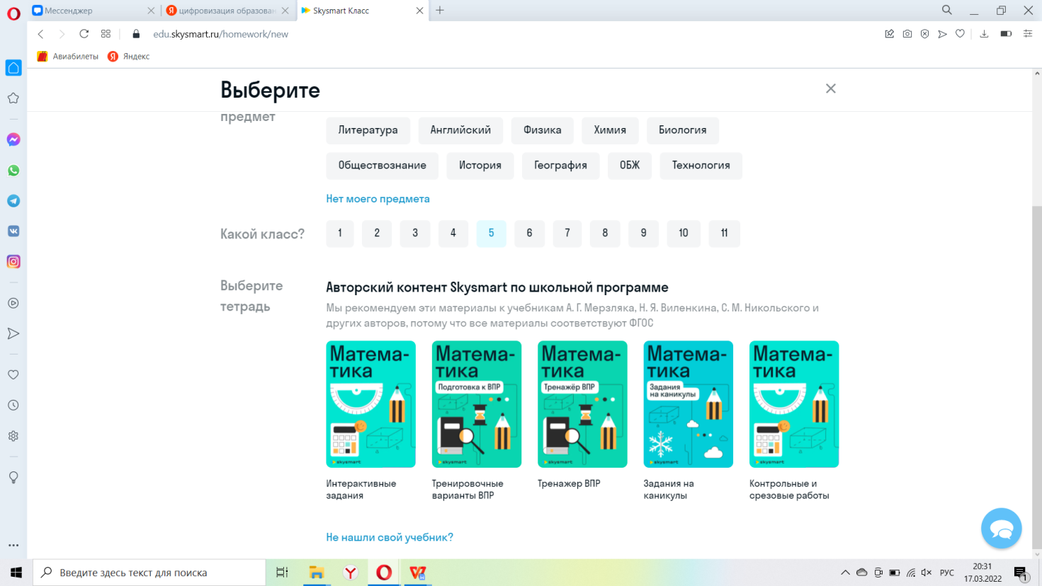Viewport: 1042px width, 586px height.
Task: Take a snapshot with the camera icon
Action: click(907, 34)
